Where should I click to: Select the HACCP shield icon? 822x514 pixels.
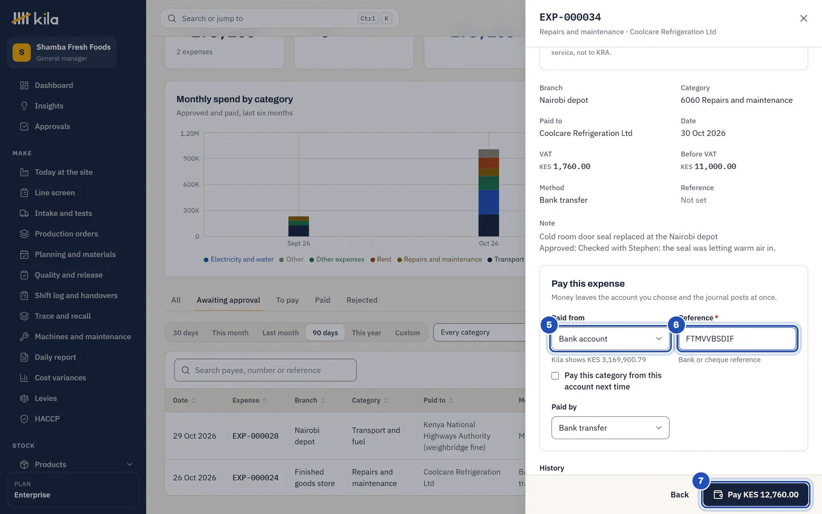tap(24, 419)
